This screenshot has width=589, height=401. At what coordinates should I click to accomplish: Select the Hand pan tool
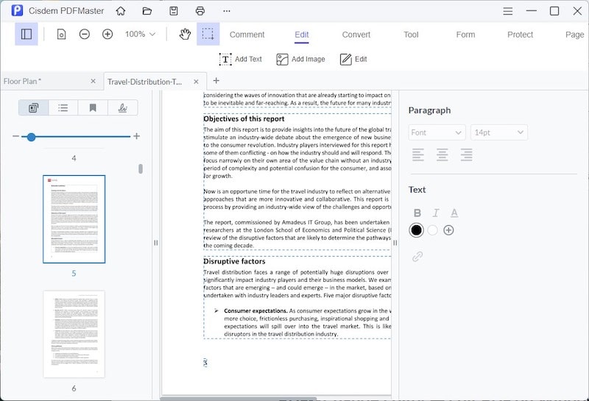[185, 34]
